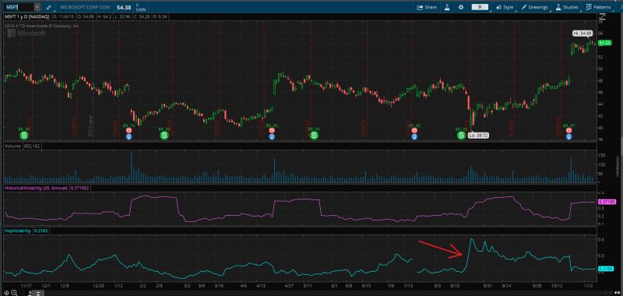Open the Drawings menu

(535, 7)
